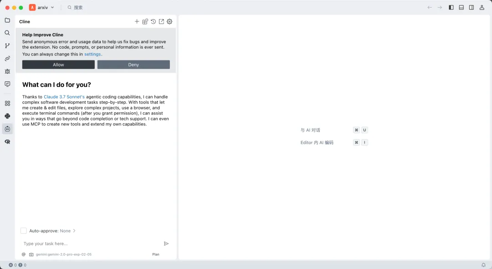The height and width of the screenshot is (269, 492).
Task: Open the gemini-2.0-pro-exp-02-05 model selector
Action: click(x=64, y=254)
